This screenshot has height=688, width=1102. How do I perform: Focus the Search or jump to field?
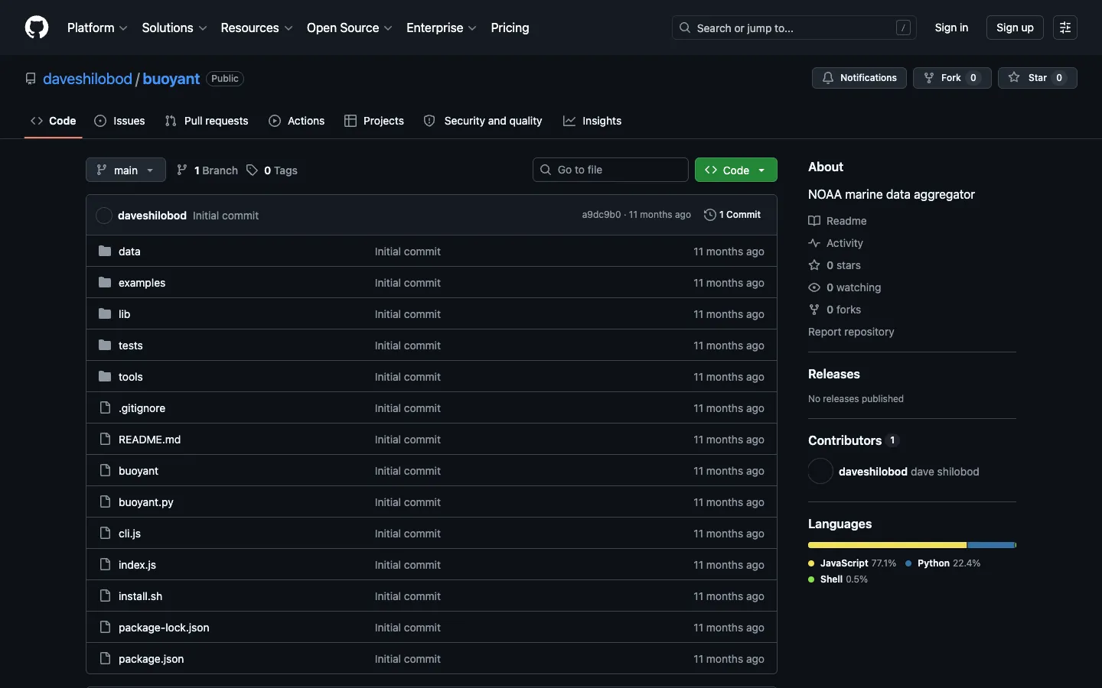(794, 28)
